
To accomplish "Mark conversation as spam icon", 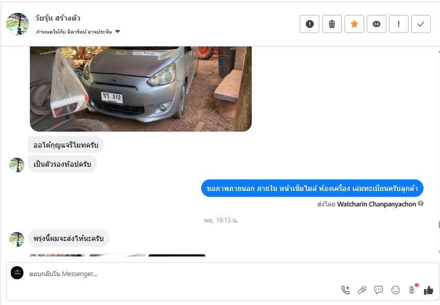I will coord(309,24).
